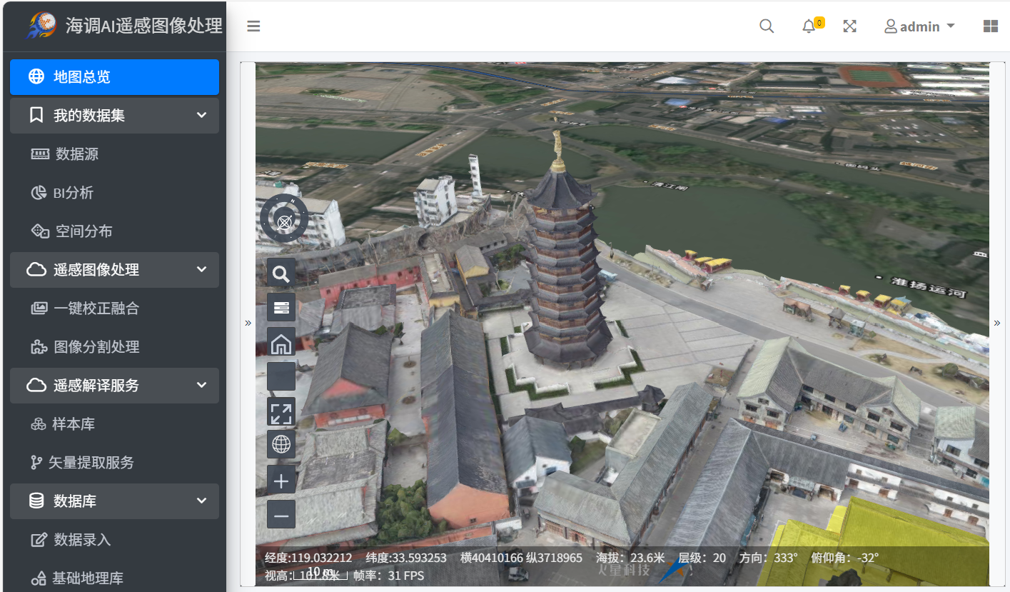Toggle browser fullscreen from the top bar

pyautogui.click(x=849, y=26)
